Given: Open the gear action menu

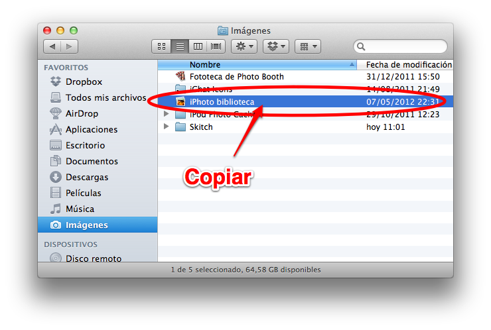Looking at the screenshot, I should [x=244, y=46].
